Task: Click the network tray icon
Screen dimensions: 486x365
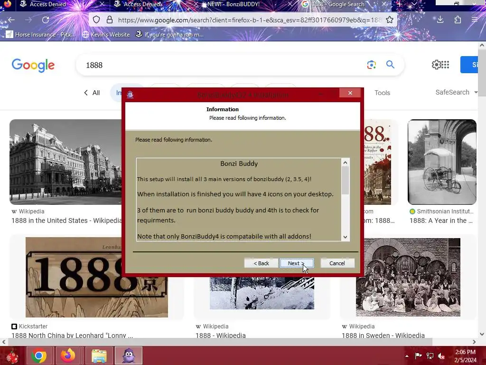Action: (x=430, y=356)
